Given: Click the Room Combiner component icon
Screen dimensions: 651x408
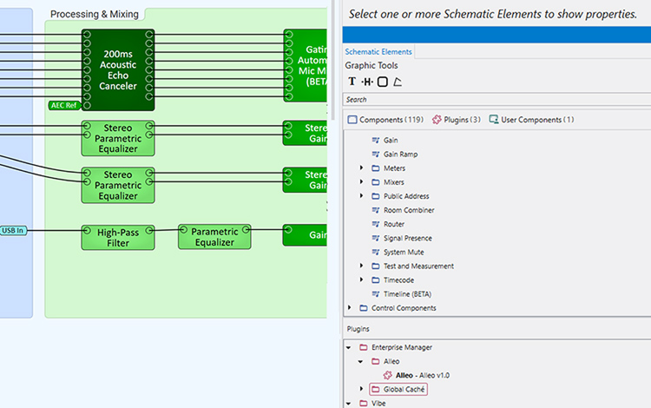Looking at the screenshot, I should tap(376, 210).
